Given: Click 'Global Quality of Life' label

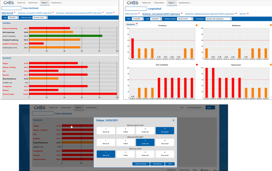Looking at the screenshot, I should [10, 48].
